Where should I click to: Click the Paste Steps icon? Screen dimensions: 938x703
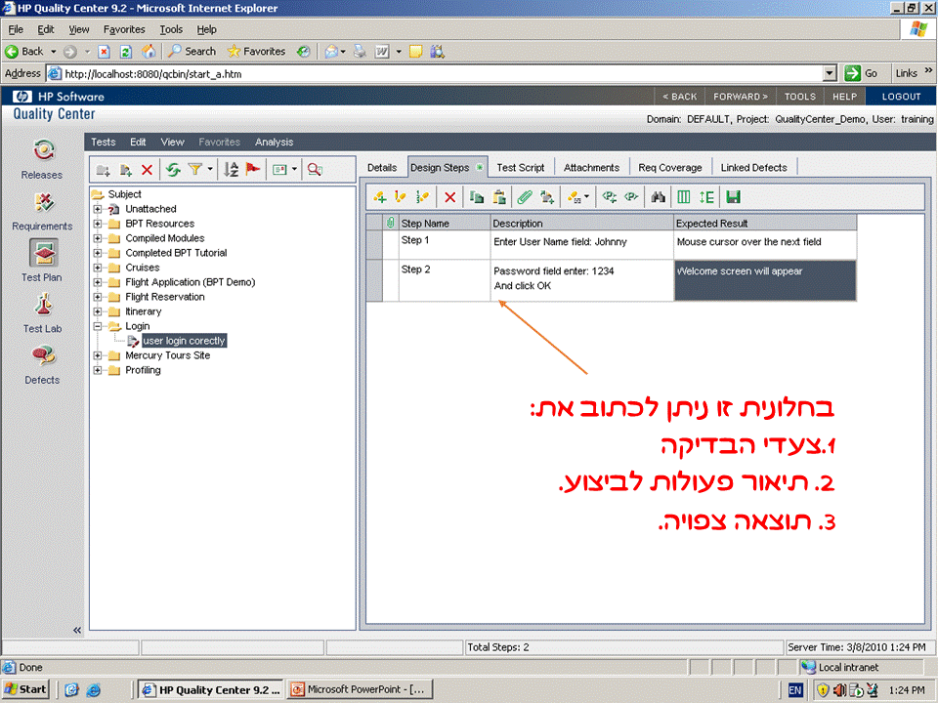[x=499, y=197]
